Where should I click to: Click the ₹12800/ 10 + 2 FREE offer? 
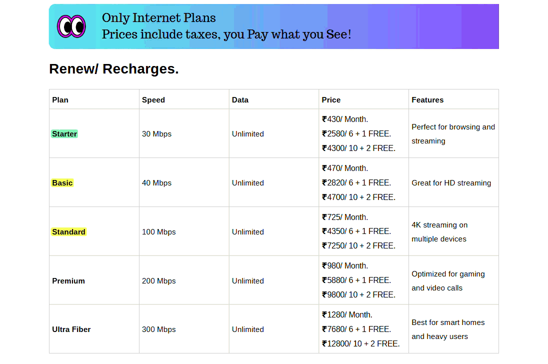point(360,343)
